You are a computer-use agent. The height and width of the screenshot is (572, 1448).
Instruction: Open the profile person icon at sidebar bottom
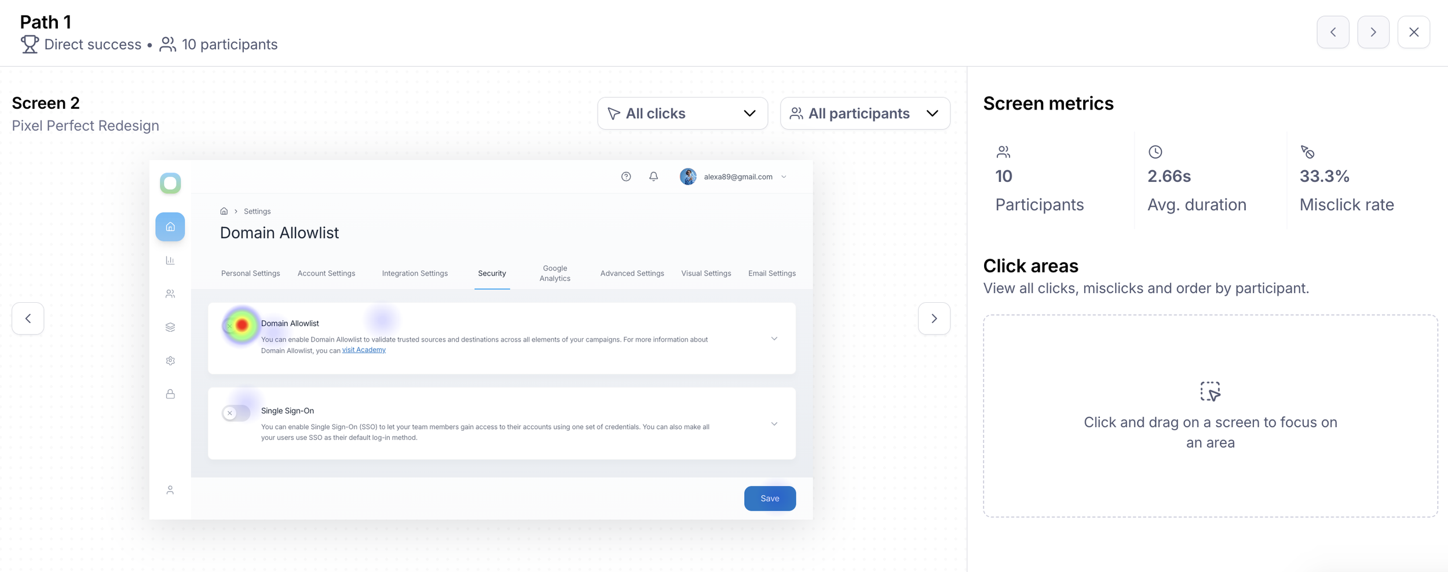[x=170, y=490]
